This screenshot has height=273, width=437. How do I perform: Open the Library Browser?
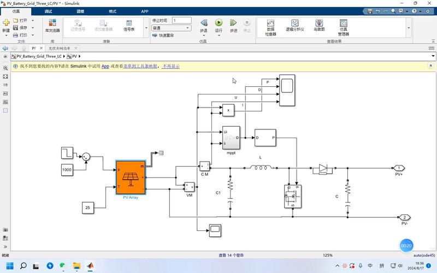coord(52,25)
